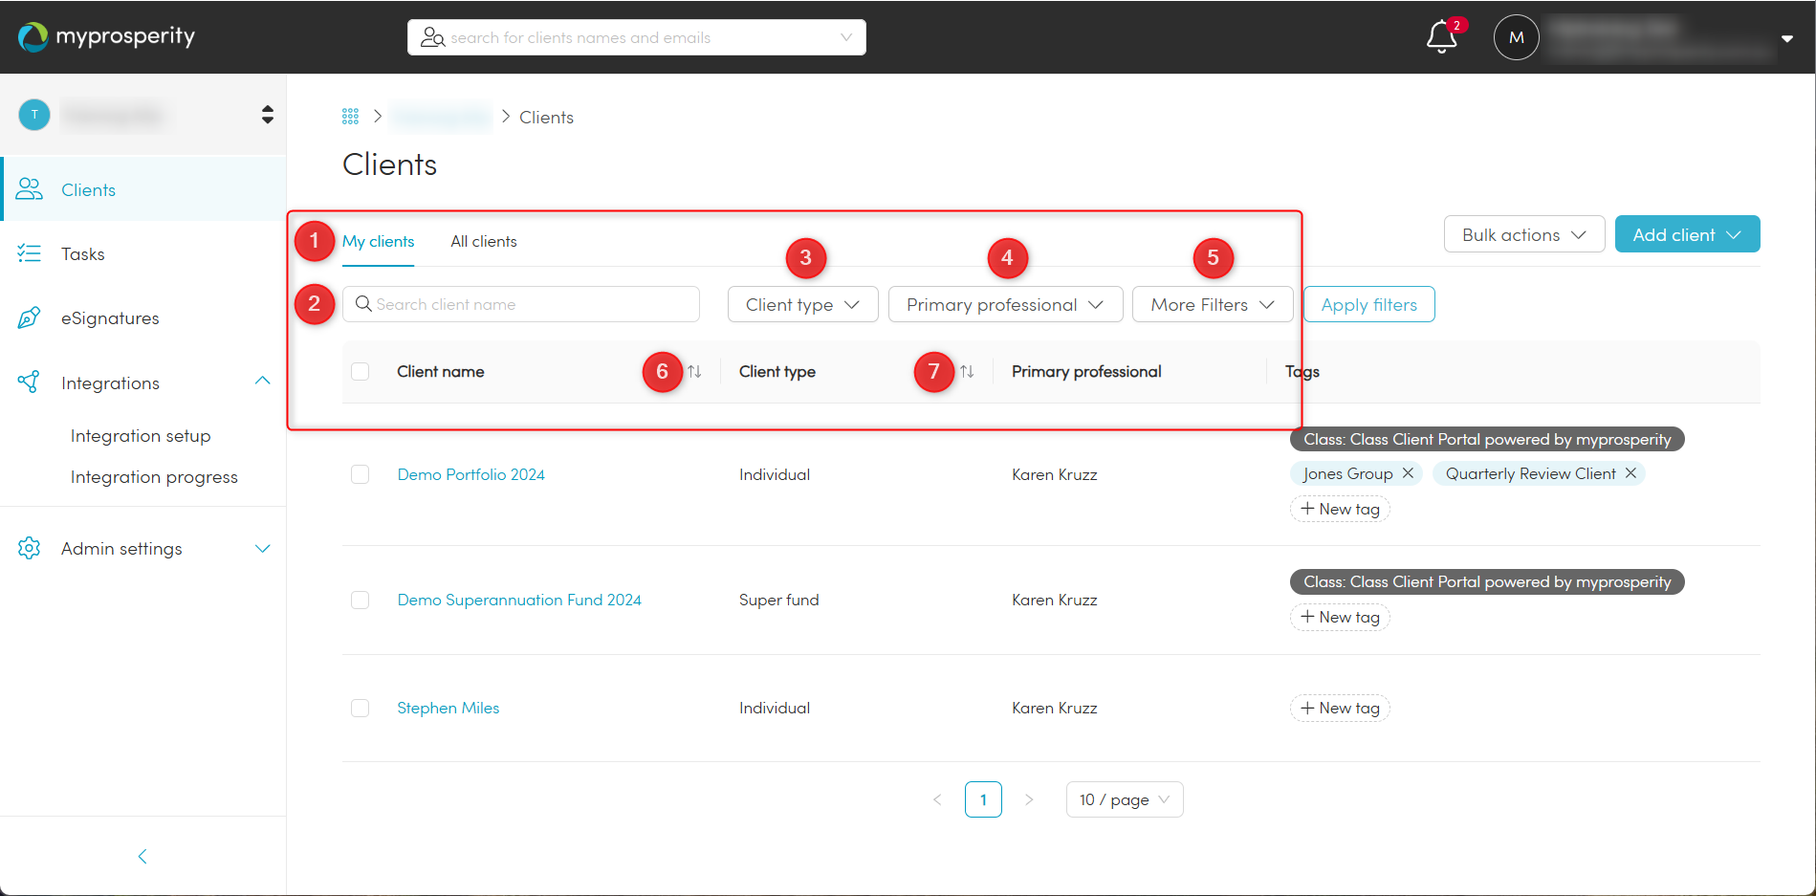Screen dimensions: 1816x896
Task: Switch to the My clients tab
Action: [x=379, y=242]
